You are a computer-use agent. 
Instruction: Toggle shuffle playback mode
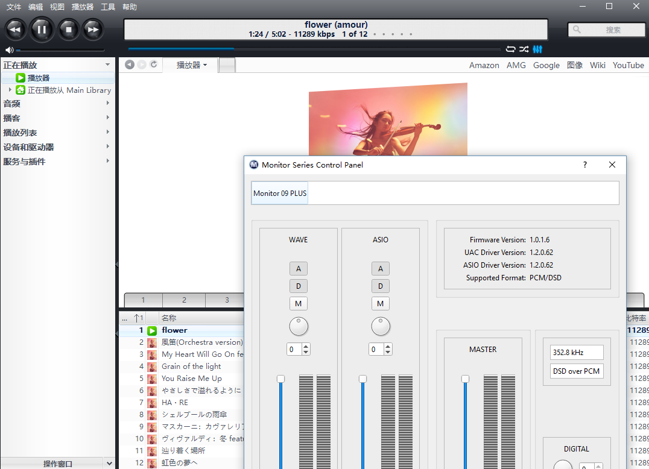pos(524,49)
